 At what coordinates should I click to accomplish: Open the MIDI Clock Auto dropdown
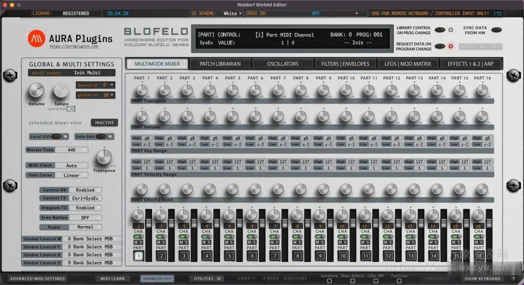point(72,165)
